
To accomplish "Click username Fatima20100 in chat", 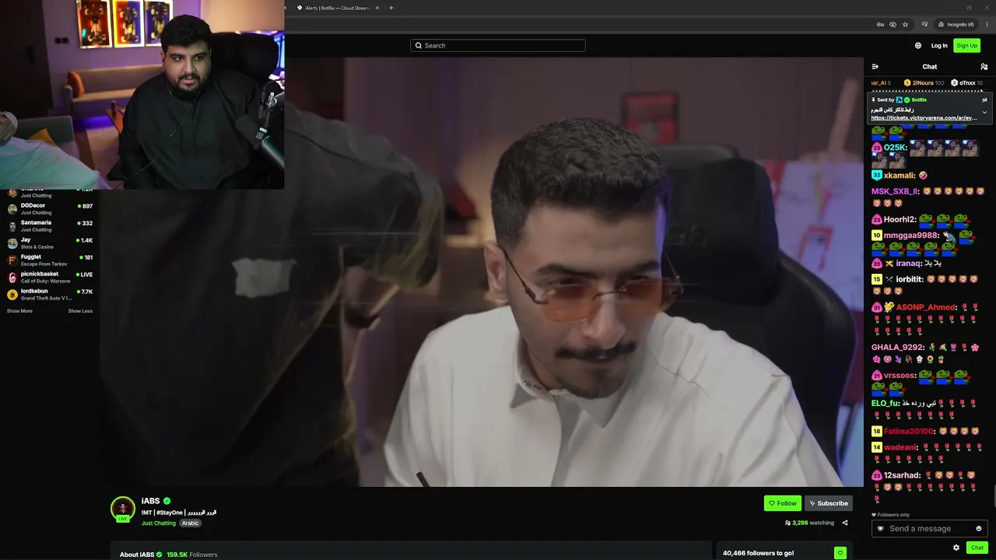I will [909, 432].
